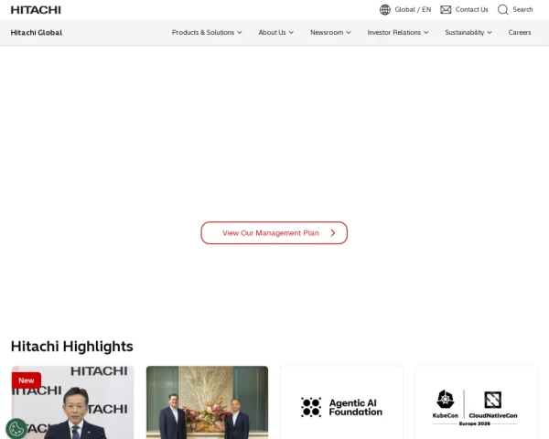549x439 pixels.
Task: Open the Contact Us link
Action: pos(471,10)
